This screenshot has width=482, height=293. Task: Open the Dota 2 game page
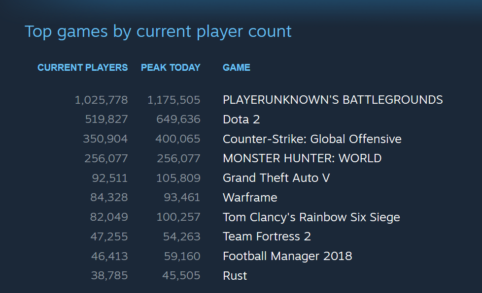point(241,119)
